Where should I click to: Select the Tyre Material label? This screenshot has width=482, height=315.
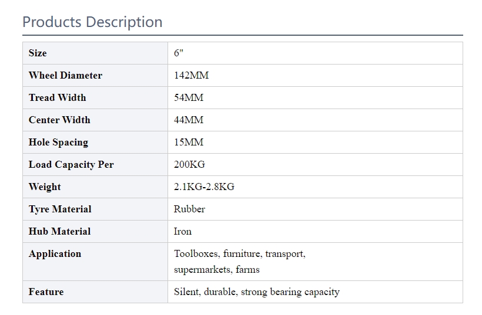[x=60, y=209]
